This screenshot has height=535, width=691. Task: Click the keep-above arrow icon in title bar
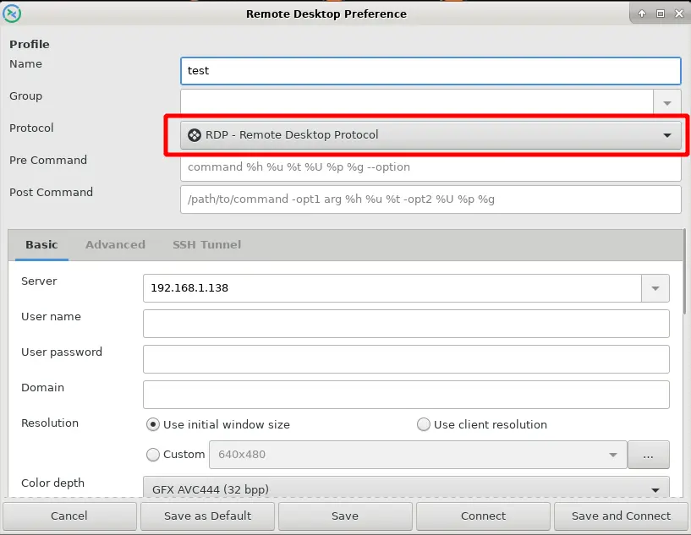tap(642, 14)
